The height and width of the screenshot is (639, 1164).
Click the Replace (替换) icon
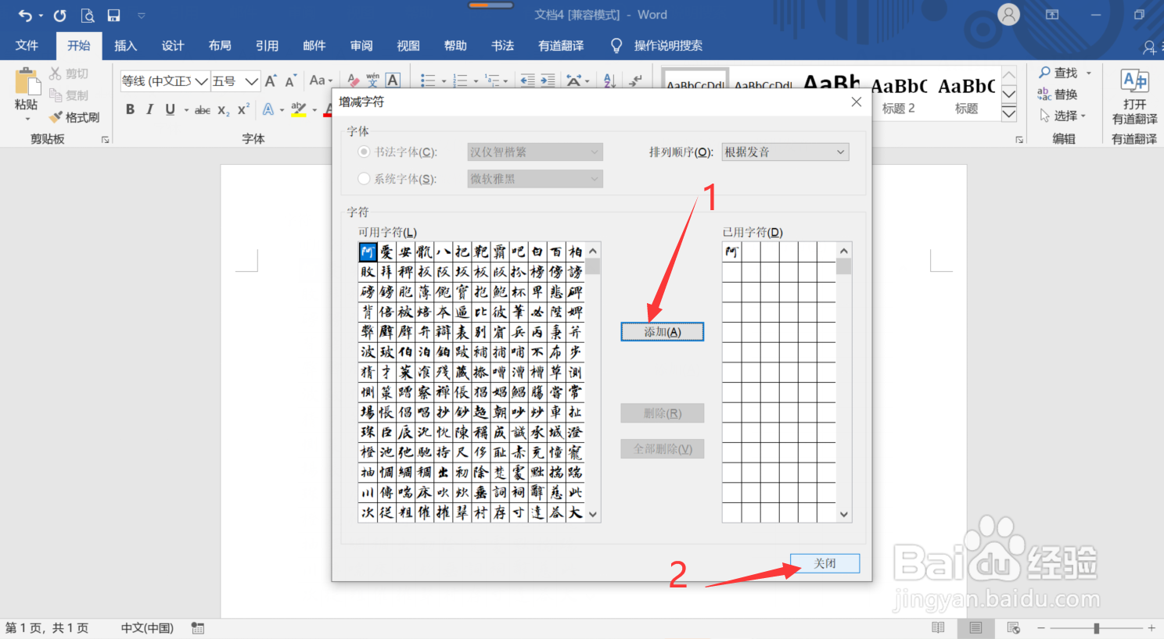click(x=1044, y=95)
